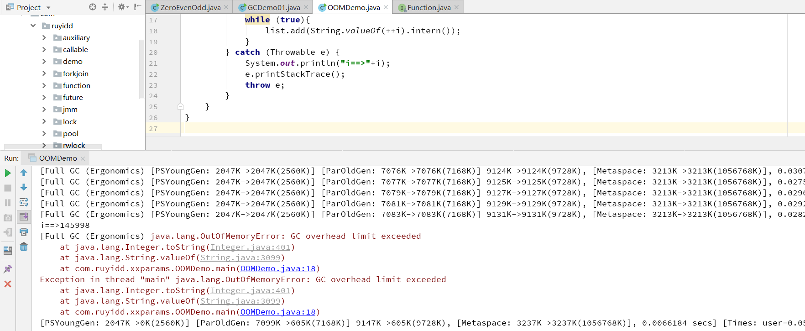Viewport: 805px width, 331px height.
Task: Click the grey Stop process icon
Action: 8,188
